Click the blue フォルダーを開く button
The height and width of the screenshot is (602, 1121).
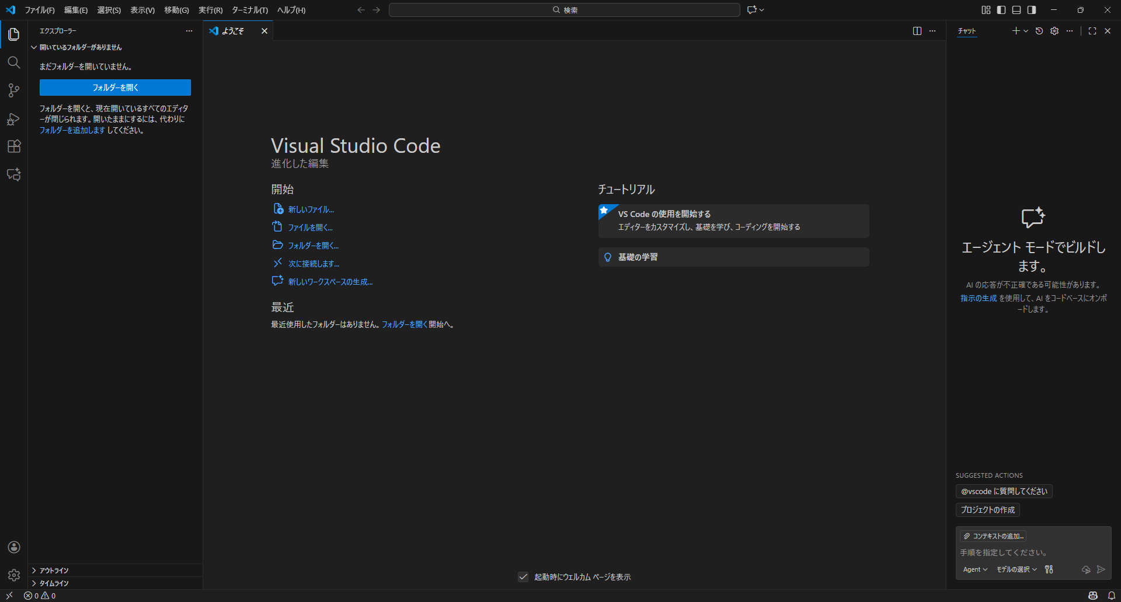[115, 87]
